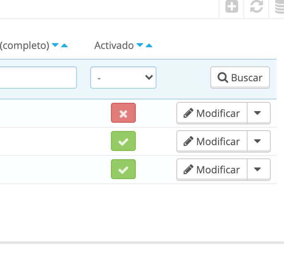
Task: Click the refresh list icon
Action: [x=257, y=7]
